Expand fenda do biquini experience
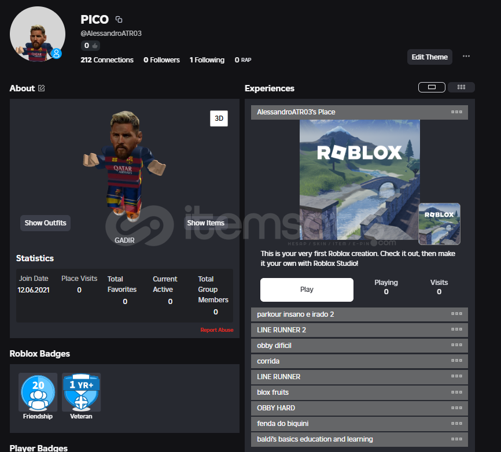This screenshot has height=452, width=501. tap(359, 424)
